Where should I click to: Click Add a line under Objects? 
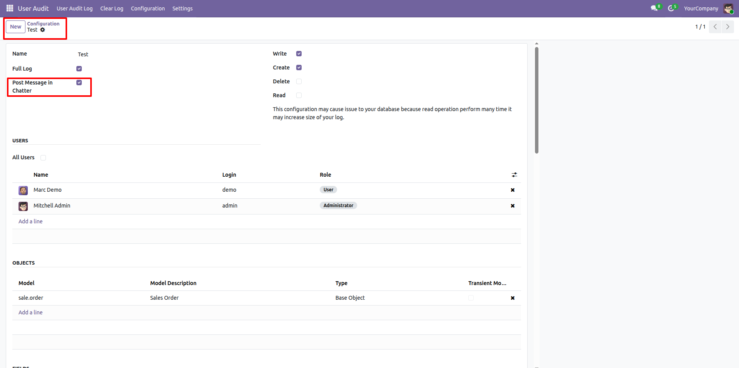(x=30, y=312)
